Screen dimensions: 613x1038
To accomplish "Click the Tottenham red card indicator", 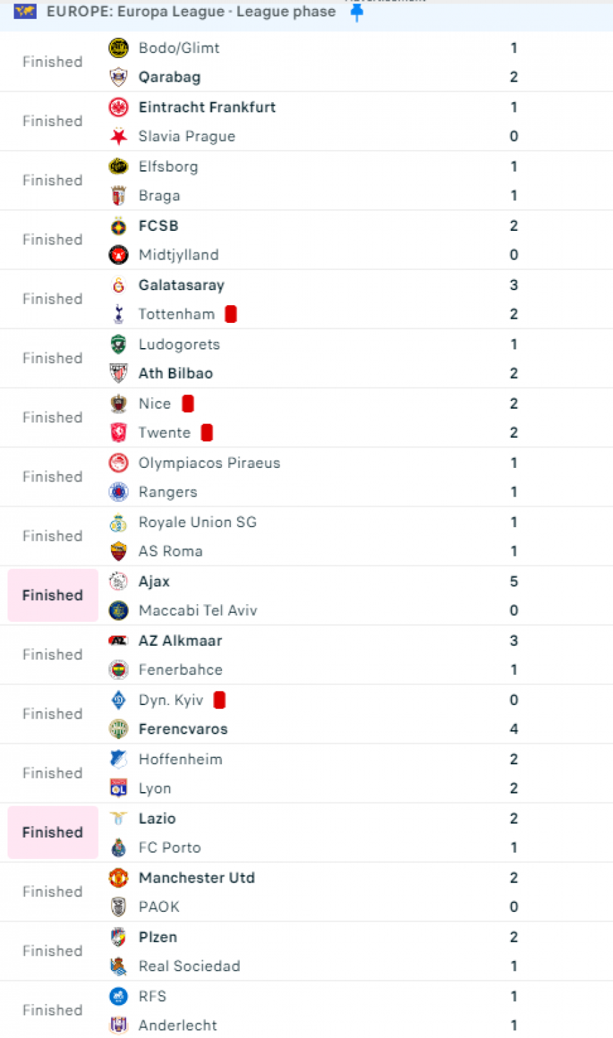I will [x=231, y=314].
